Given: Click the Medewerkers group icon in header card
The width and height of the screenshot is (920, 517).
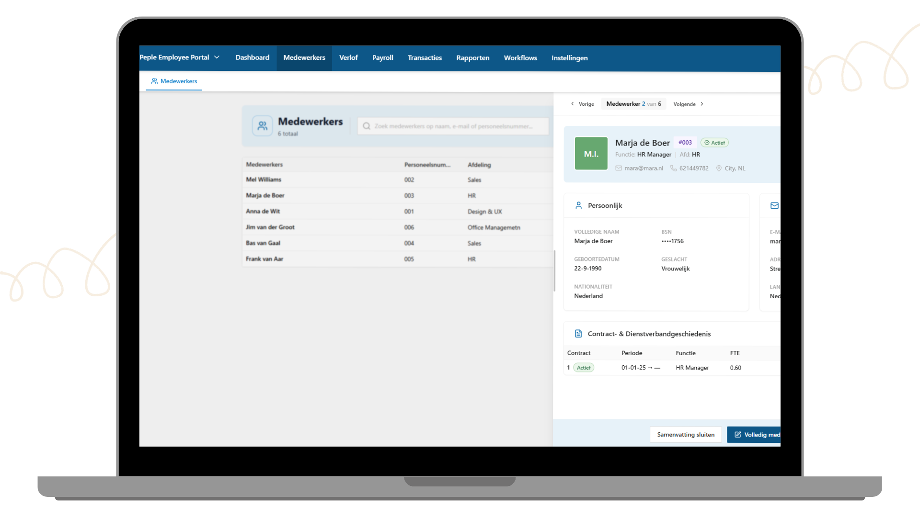Looking at the screenshot, I should (262, 126).
